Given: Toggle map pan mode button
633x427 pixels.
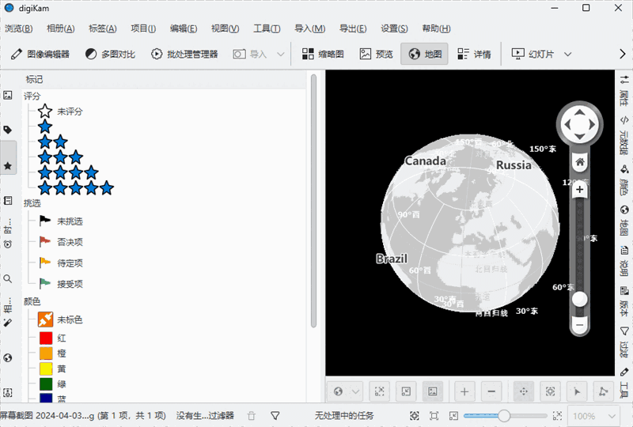Looking at the screenshot, I should tap(523, 391).
